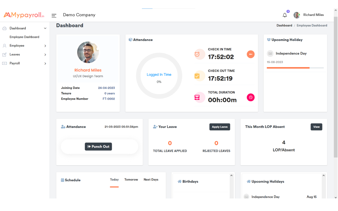Click the Attendance icon in the punch card

[x=63, y=126]
